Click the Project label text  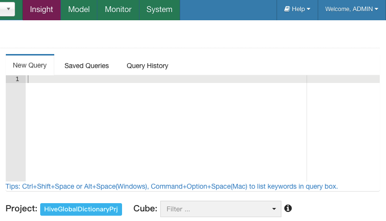(x=21, y=208)
